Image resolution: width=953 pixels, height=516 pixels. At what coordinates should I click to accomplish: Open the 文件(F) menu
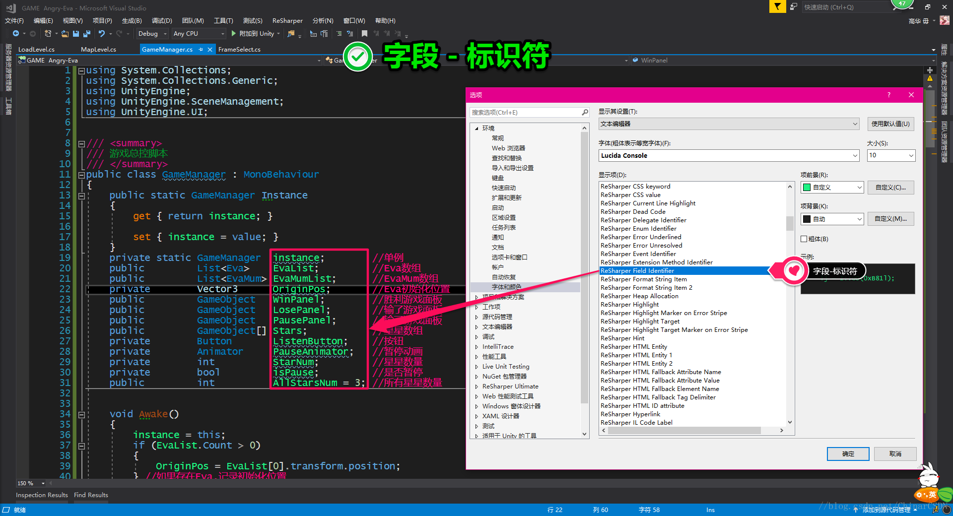pyautogui.click(x=14, y=20)
